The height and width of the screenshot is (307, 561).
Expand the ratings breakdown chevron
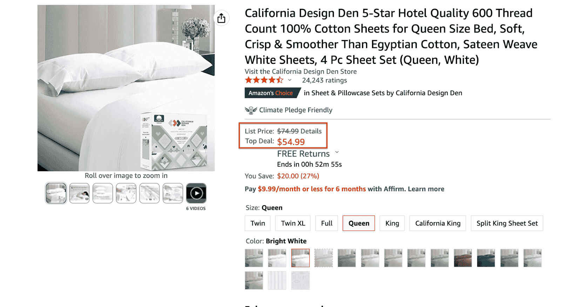(290, 80)
